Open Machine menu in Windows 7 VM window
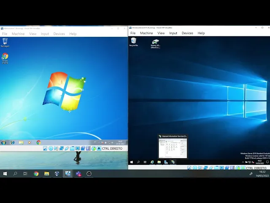 pos(18,34)
